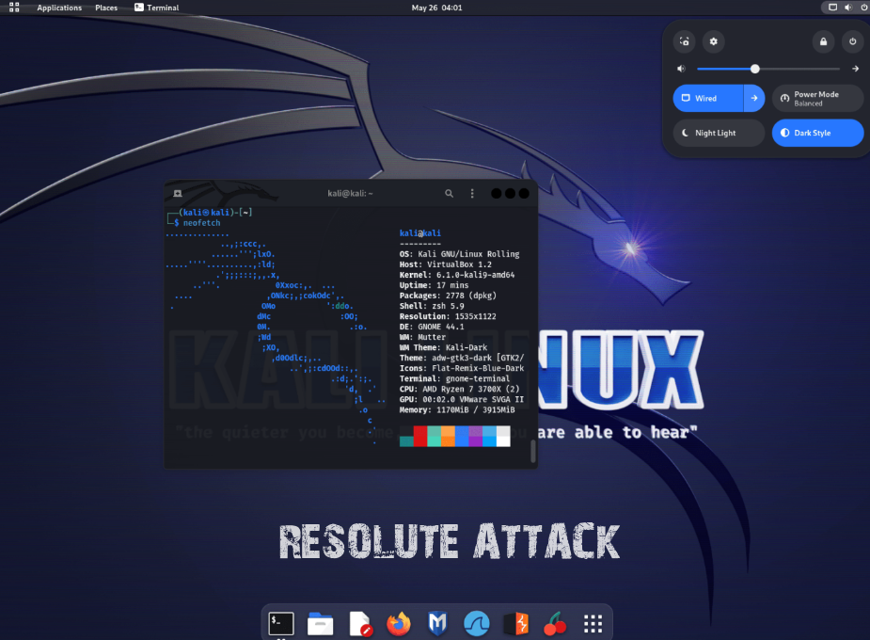Launch CherryTree from the dock
Screen dimensions: 870x640
[x=554, y=623]
